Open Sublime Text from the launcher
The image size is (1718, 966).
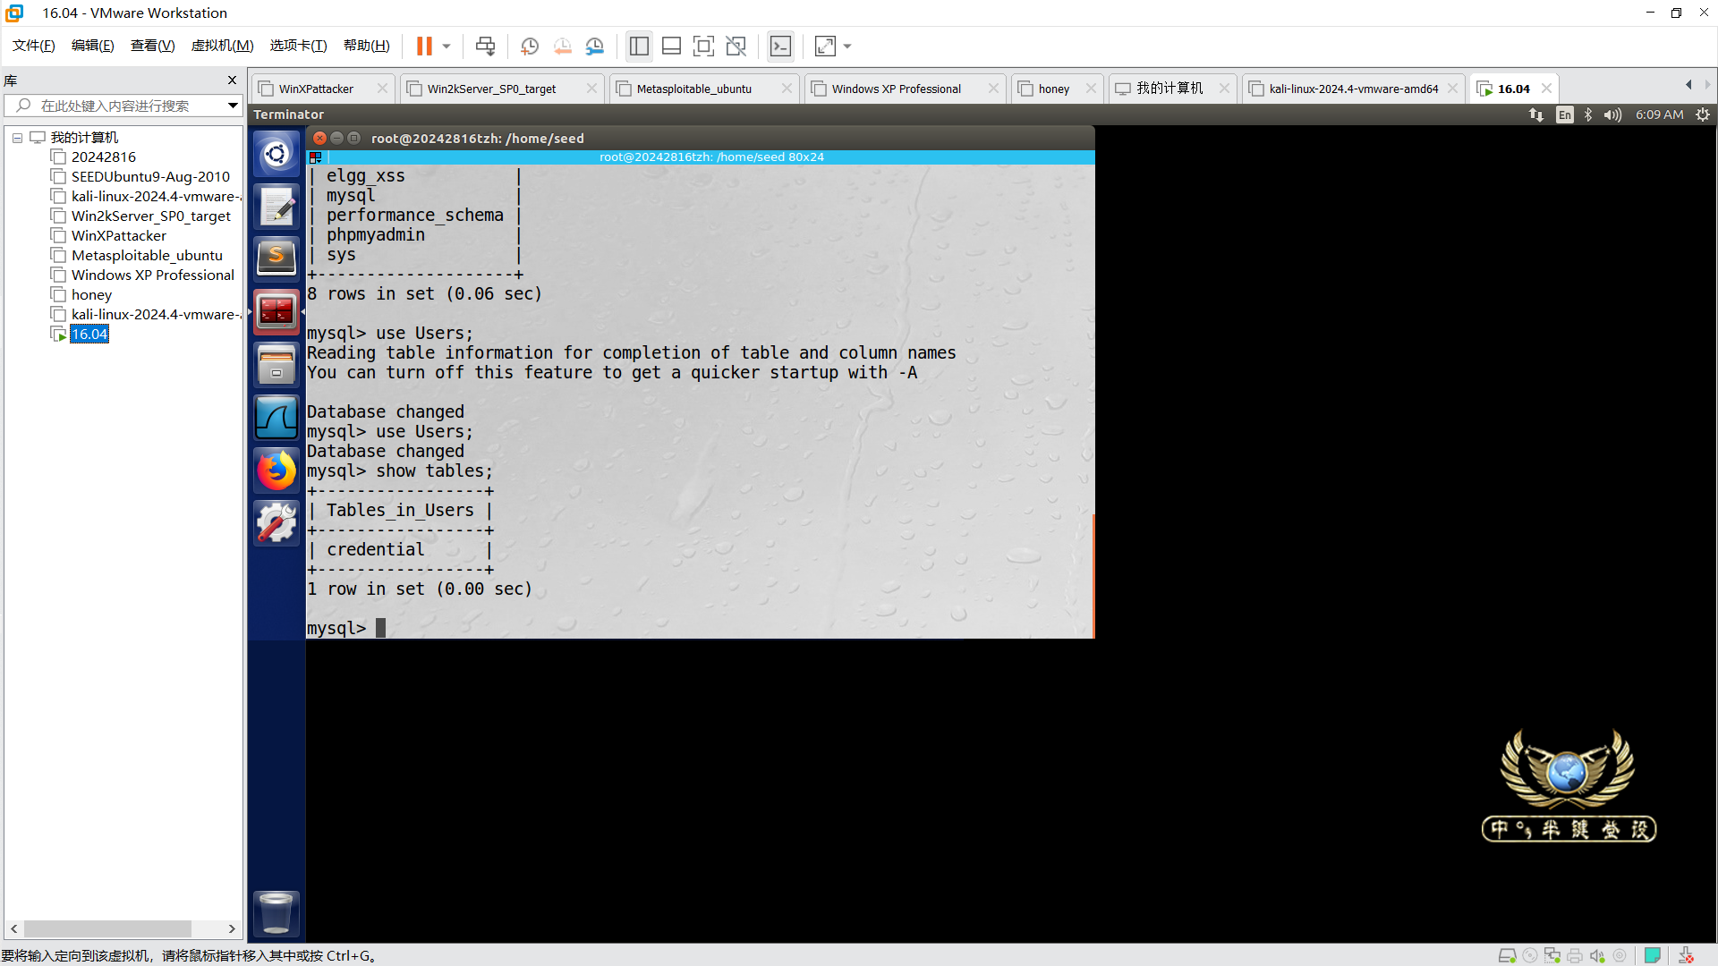pyautogui.click(x=276, y=258)
